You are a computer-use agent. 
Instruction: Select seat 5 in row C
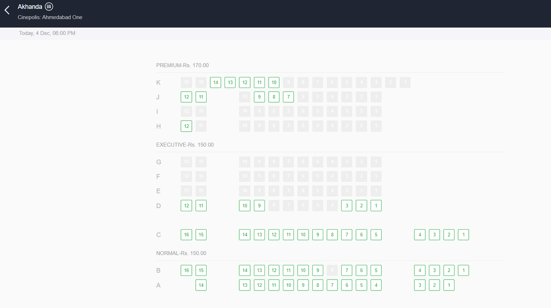[376, 235]
